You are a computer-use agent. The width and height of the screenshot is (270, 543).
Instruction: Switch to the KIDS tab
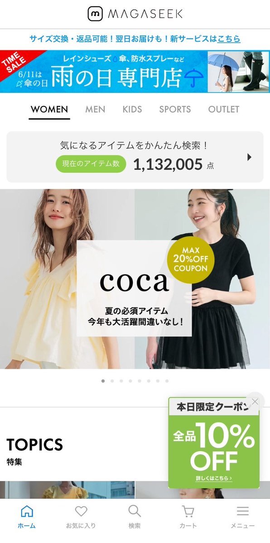point(132,109)
